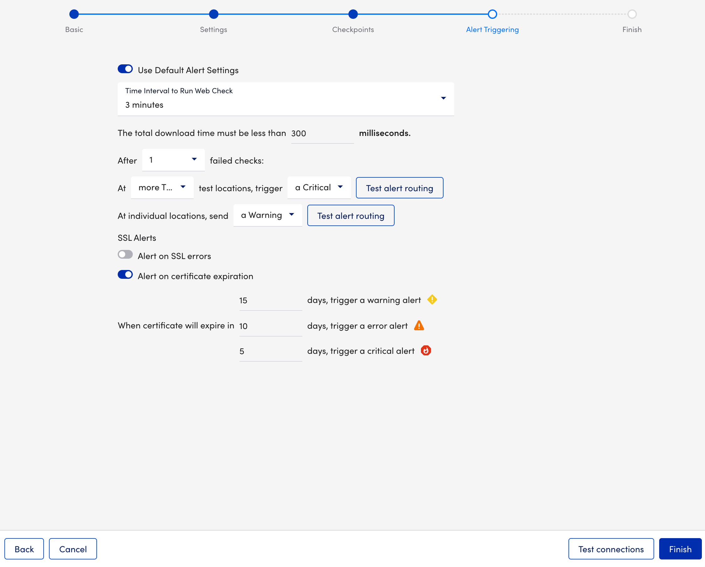Image resolution: width=705 pixels, height=567 pixels.
Task: Click the Checkpoints step indicator
Action: point(353,13)
